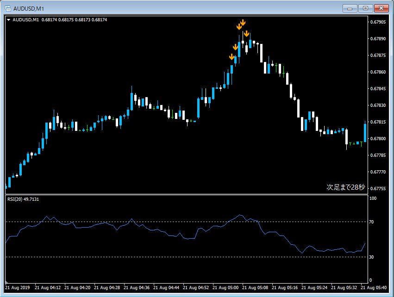Click the 21 Aug 04:28 time label

point(107,288)
